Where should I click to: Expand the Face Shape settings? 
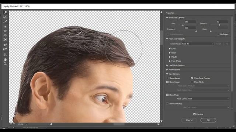click(170, 61)
